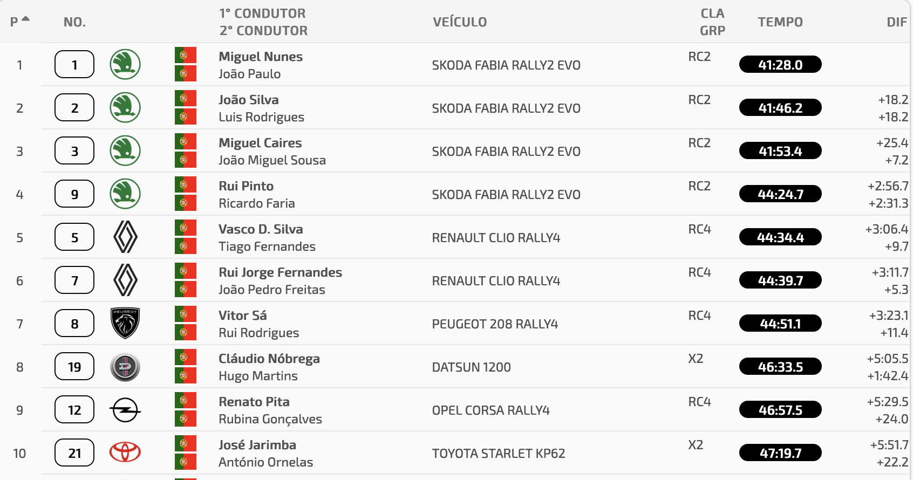Click the Datsun logo for Cláudio Nóbrega
The image size is (913, 480).
[125, 367]
